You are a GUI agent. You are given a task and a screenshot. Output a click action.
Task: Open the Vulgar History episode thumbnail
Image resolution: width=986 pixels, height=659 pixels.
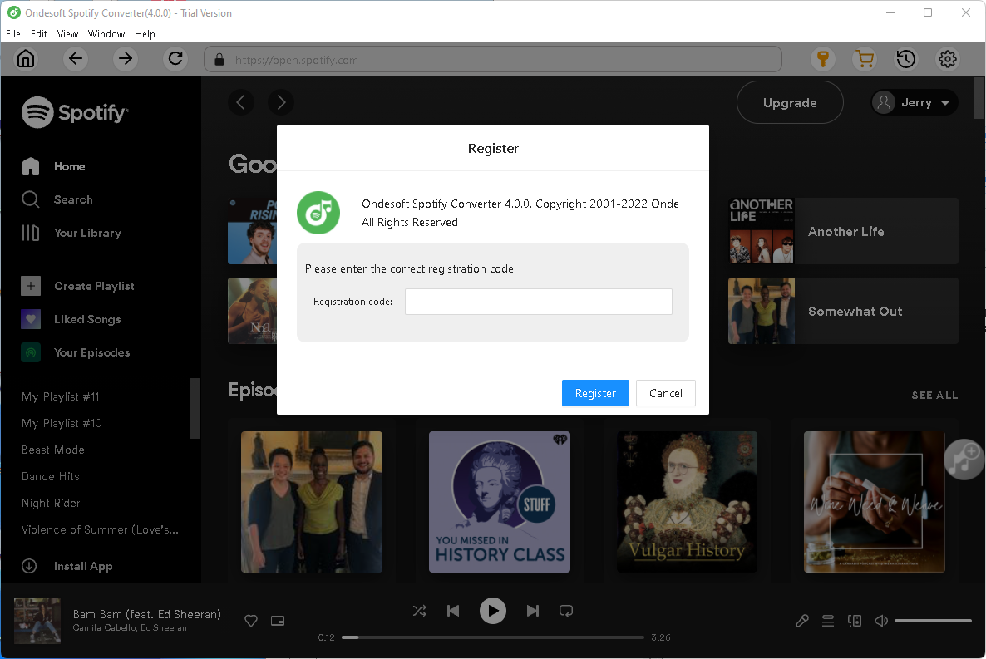(688, 502)
